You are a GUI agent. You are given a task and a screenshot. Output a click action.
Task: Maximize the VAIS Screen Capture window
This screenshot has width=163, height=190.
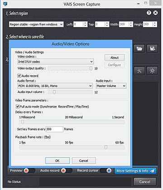click(146, 3)
